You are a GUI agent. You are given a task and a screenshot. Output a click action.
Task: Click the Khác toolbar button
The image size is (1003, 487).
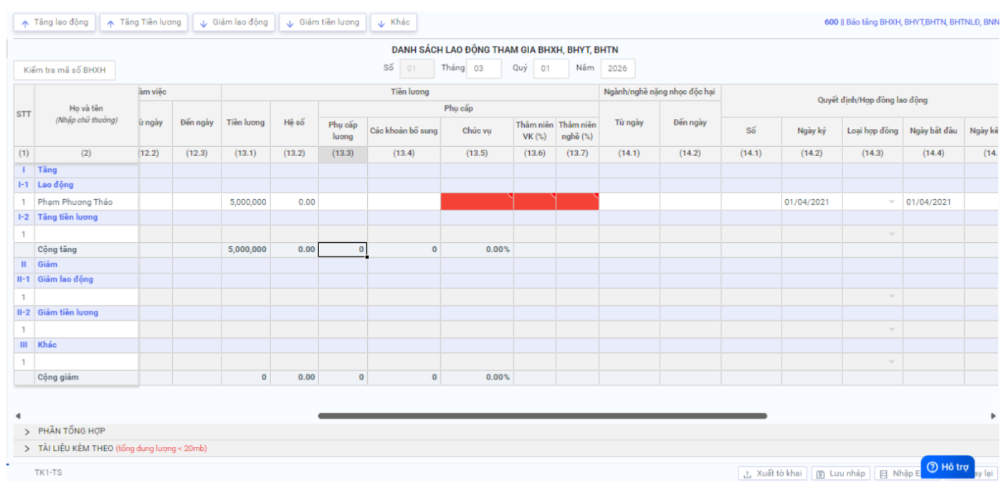(x=393, y=23)
